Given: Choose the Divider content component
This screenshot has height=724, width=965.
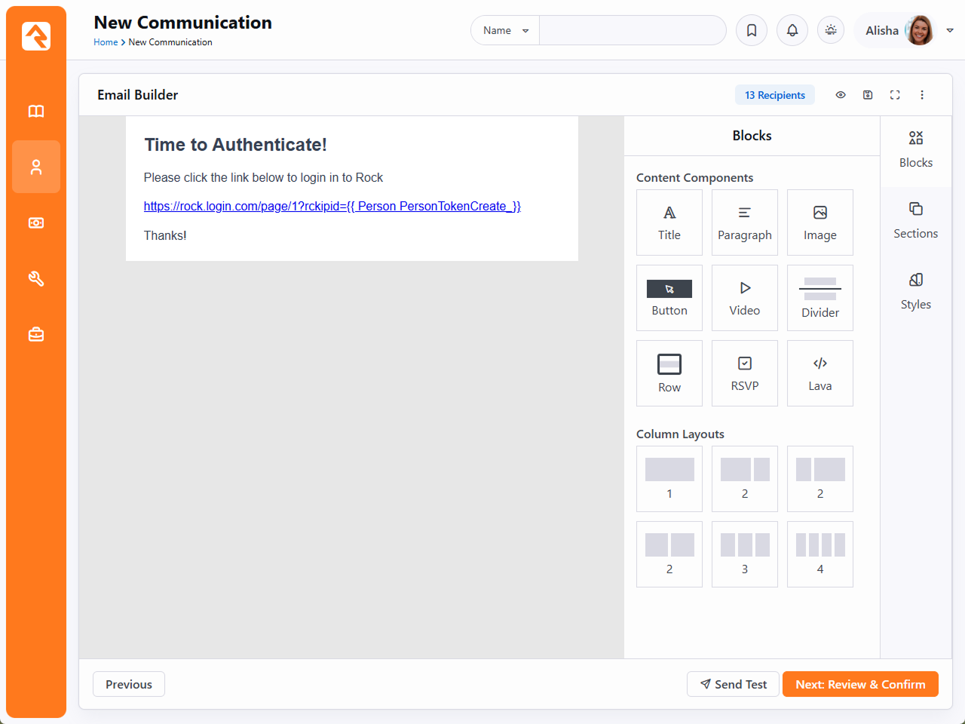Looking at the screenshot, I should point(820,298).
